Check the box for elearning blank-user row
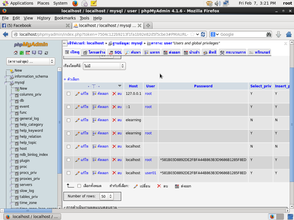Image resolution: width=294 pixels, height=220 pixels. tap(69, 120)
